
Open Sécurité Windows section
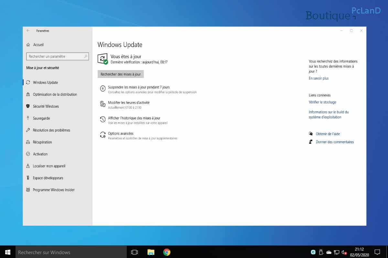[x=42, y=106]
